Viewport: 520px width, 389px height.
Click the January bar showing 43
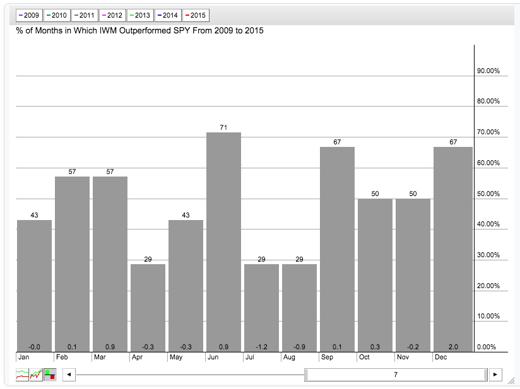34,286
